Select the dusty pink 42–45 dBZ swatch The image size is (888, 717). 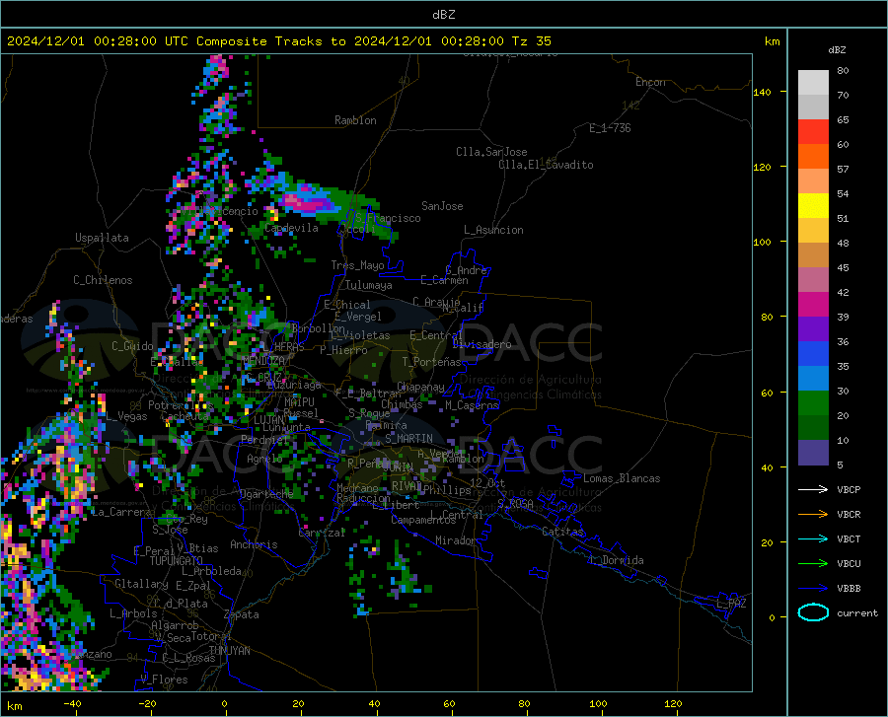813,279
